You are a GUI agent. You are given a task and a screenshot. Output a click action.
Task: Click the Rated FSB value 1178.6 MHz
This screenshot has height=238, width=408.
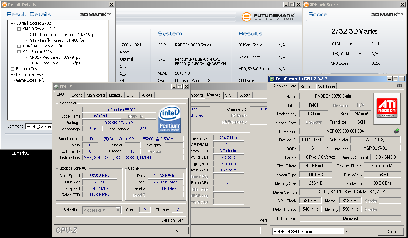pyautogui.click(x=100, y=195)
